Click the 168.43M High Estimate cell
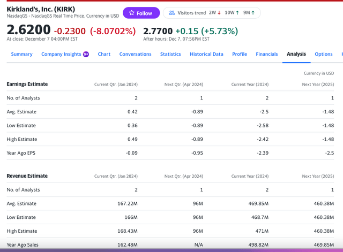The image size is (343, 252). pyautogui.click(x=128, y=231)
